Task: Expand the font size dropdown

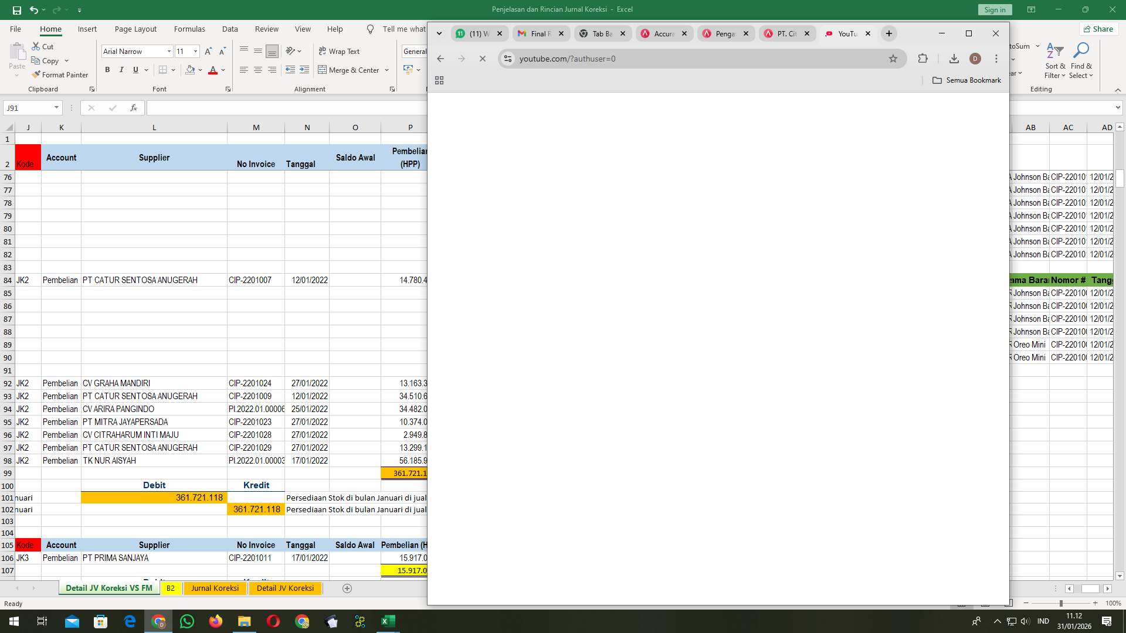Action: click(x=195, y=51)
